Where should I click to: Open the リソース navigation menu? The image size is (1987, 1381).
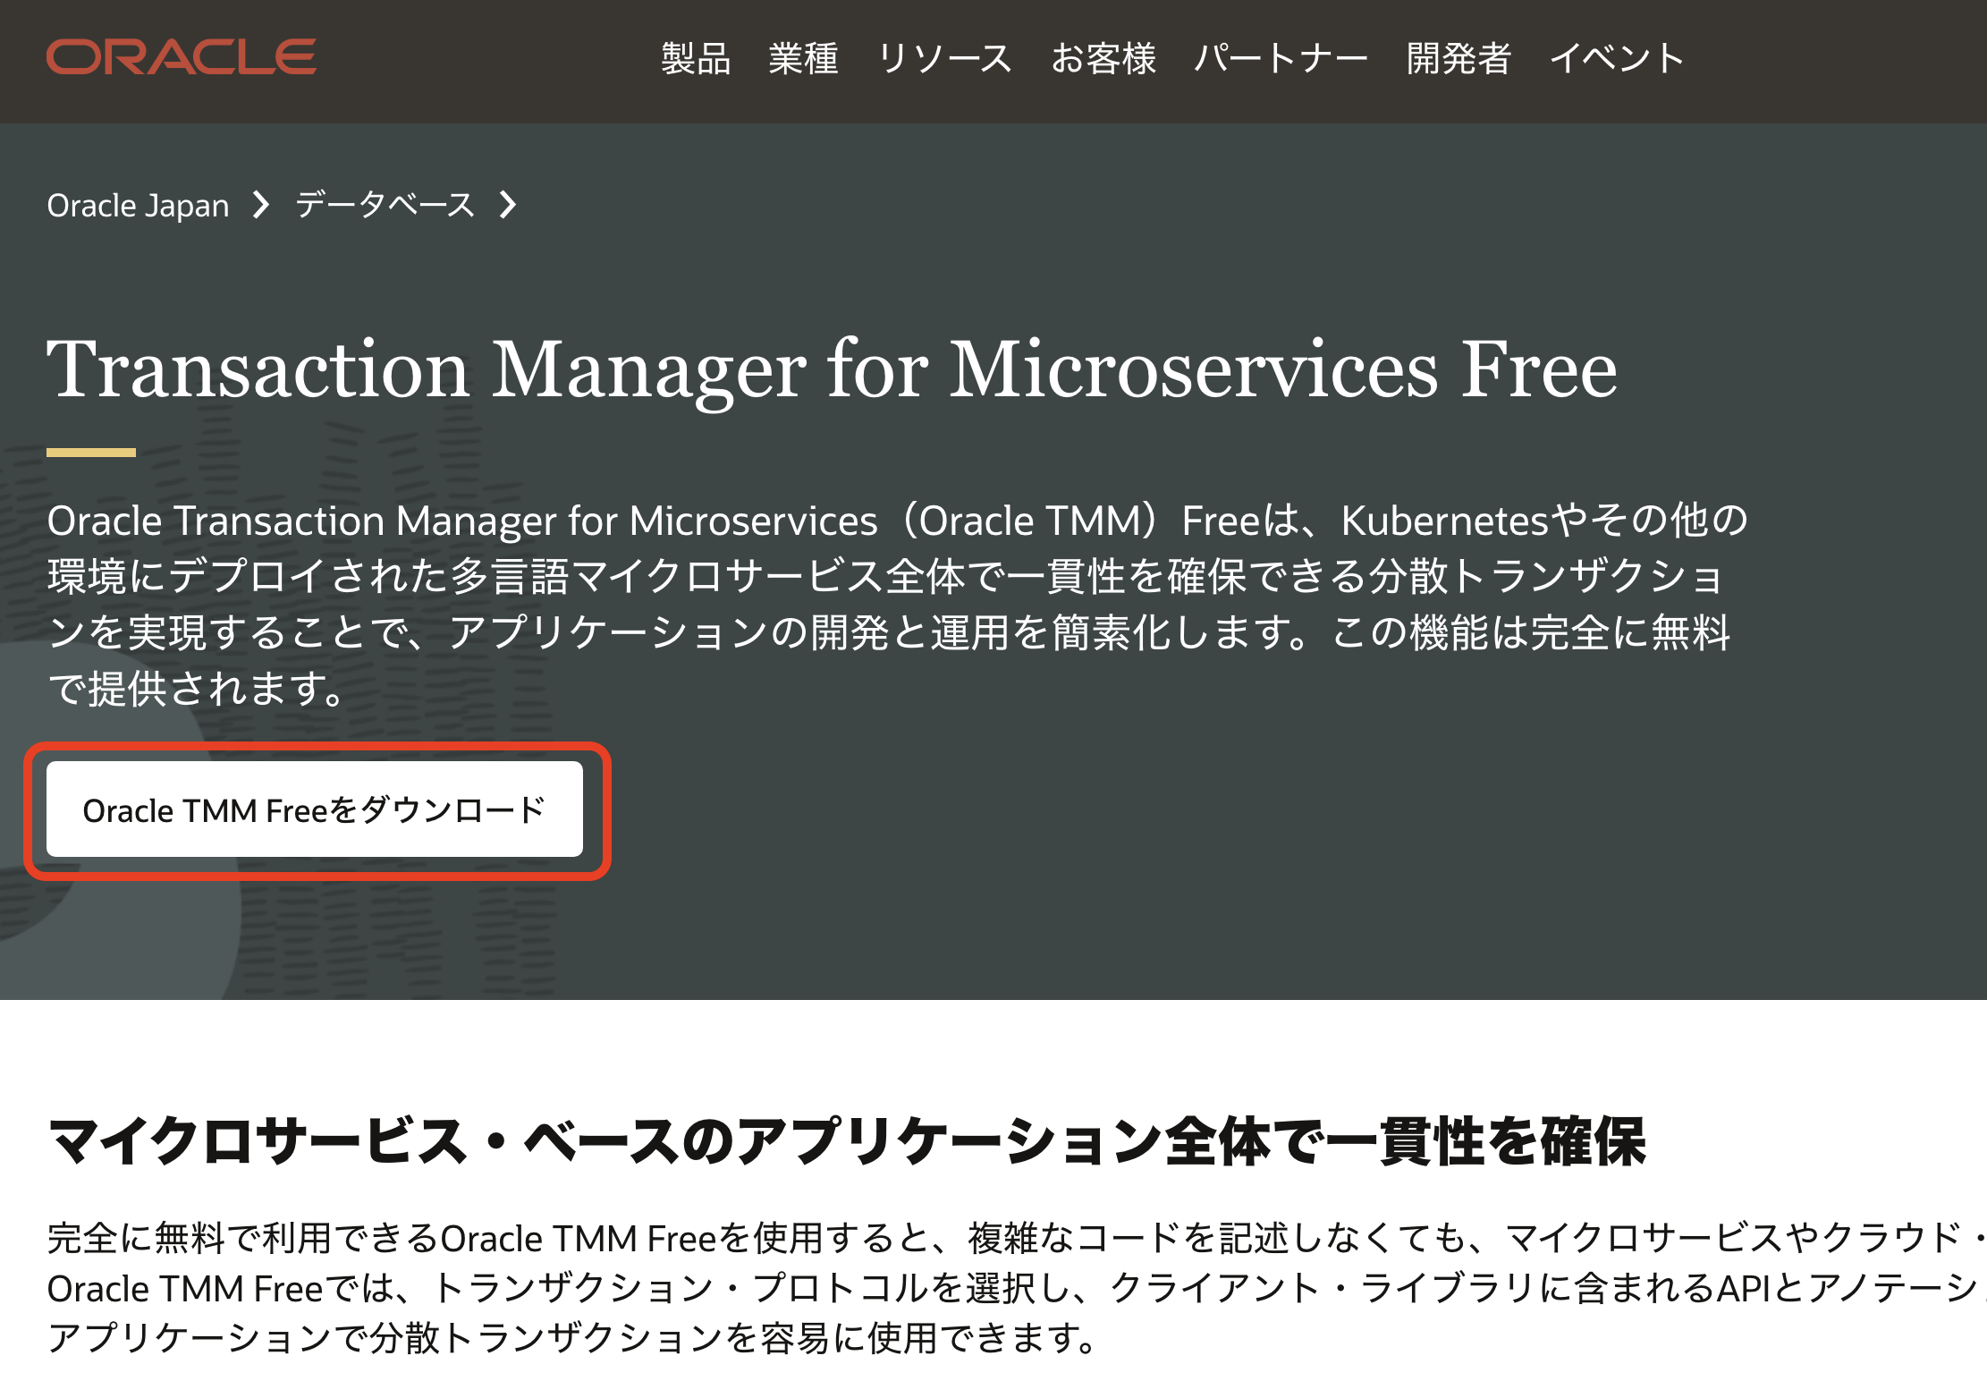tap(944, 59)
